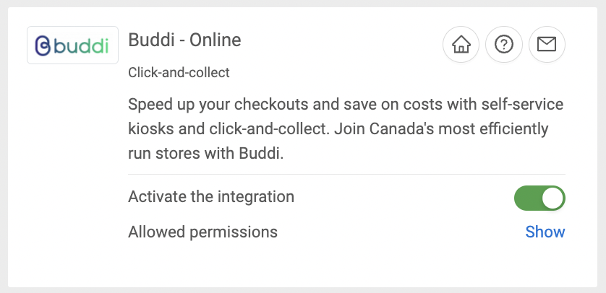Viewport: 606px width, 293px height.
Task: Click the help question mark icon
Action: [504, 45]
